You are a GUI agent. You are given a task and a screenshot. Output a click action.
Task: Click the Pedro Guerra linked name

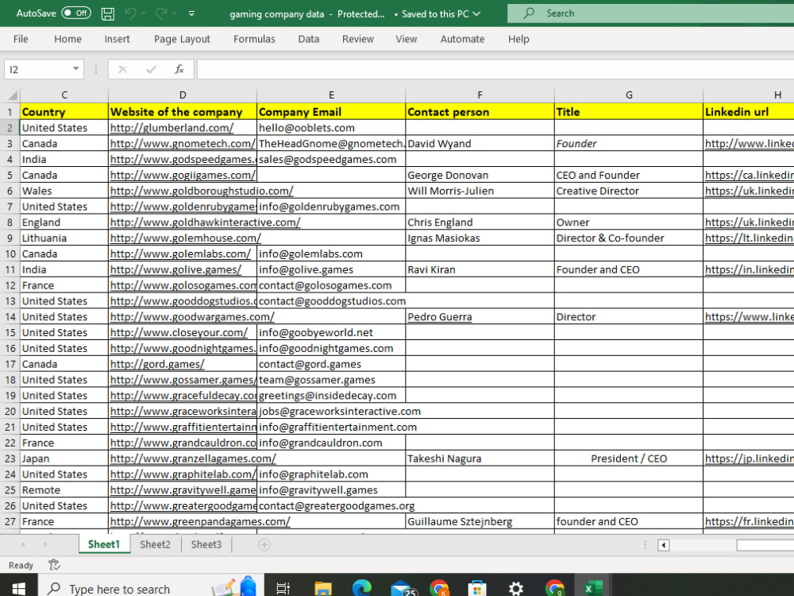point(440,317)
